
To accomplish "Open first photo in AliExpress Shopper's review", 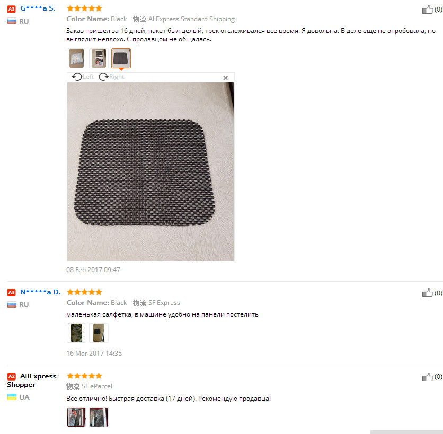I will pyautogui.click(x=76, y=402).
